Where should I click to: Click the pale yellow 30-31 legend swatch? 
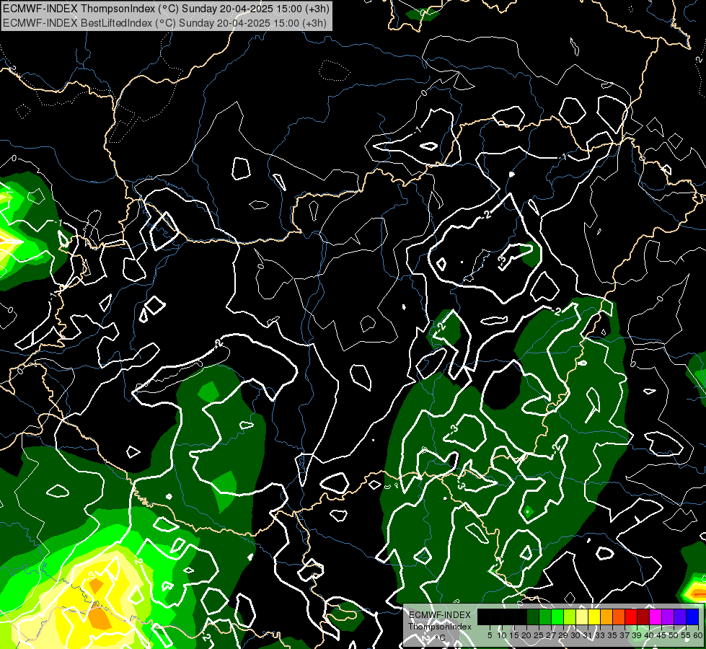tap(582, 617)
